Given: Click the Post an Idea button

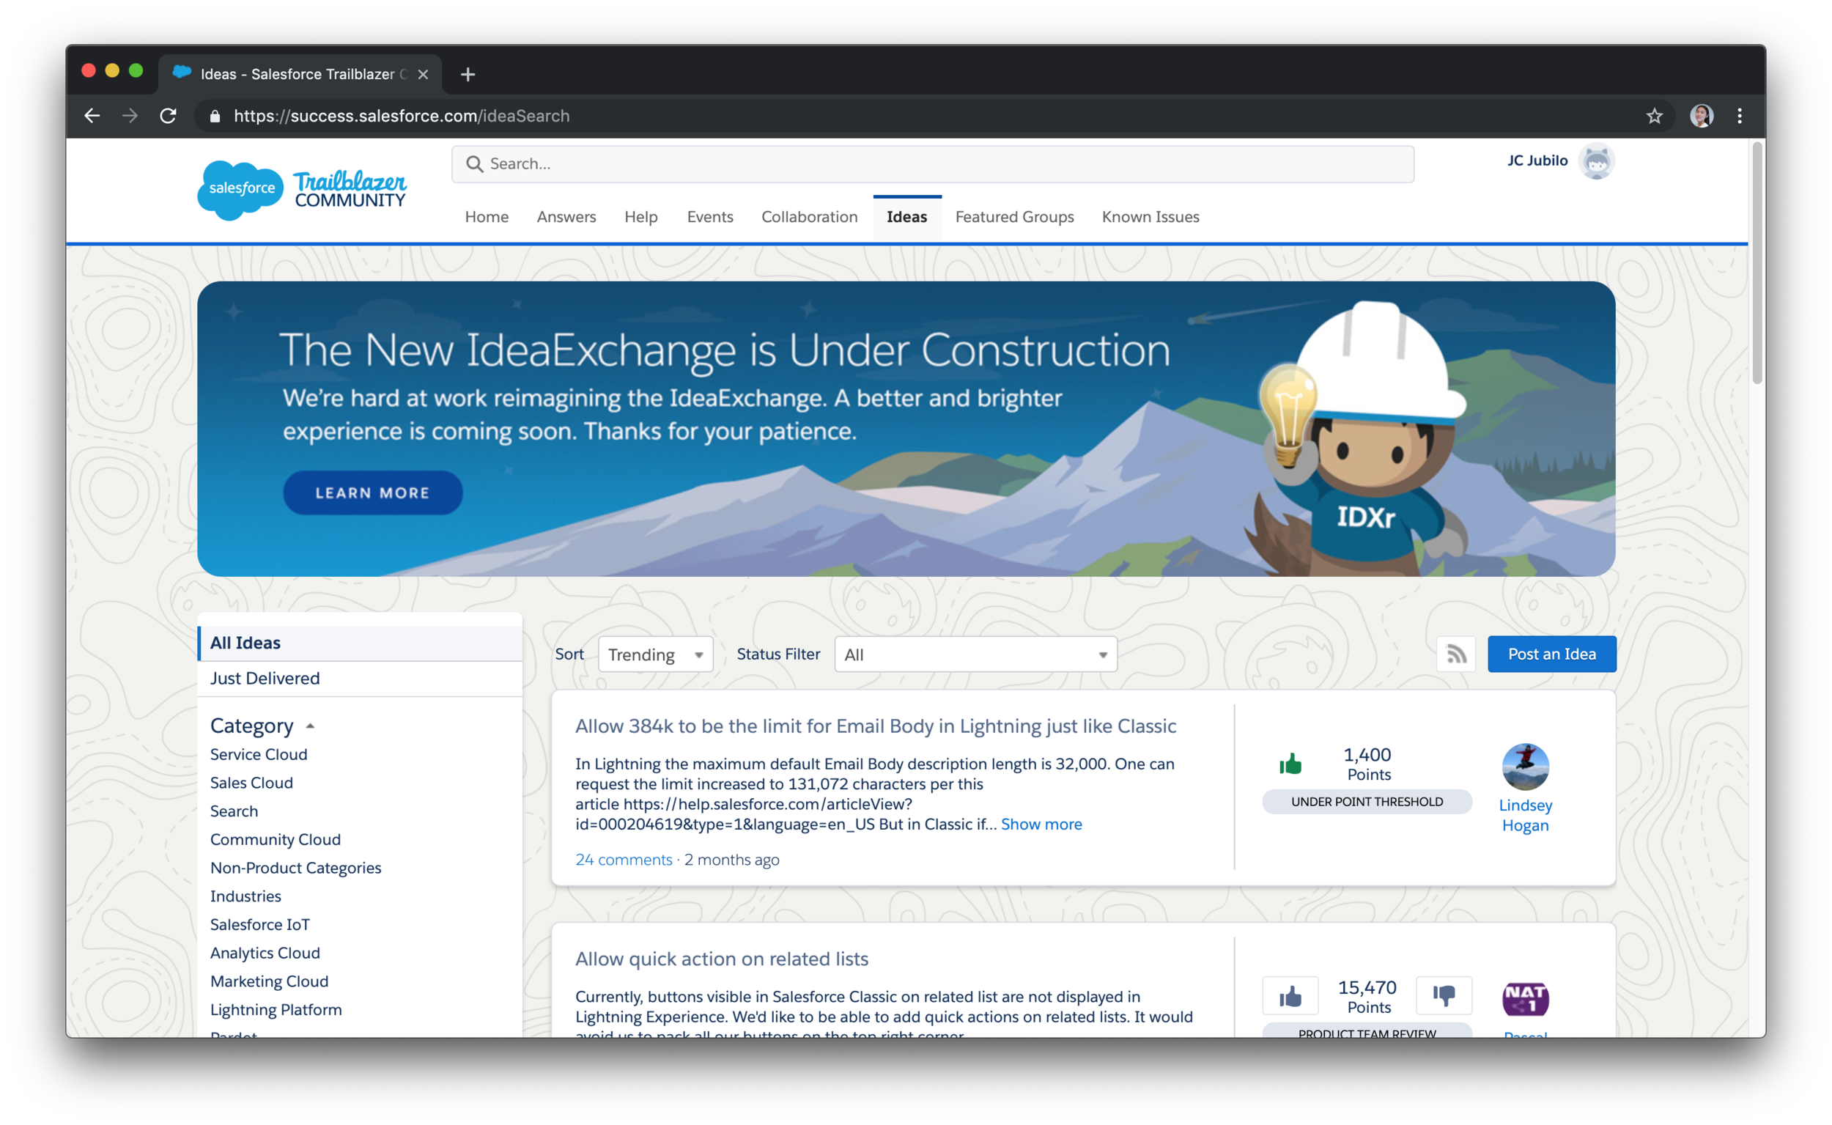Looking at the screenshot, I should pos(1551,654).
